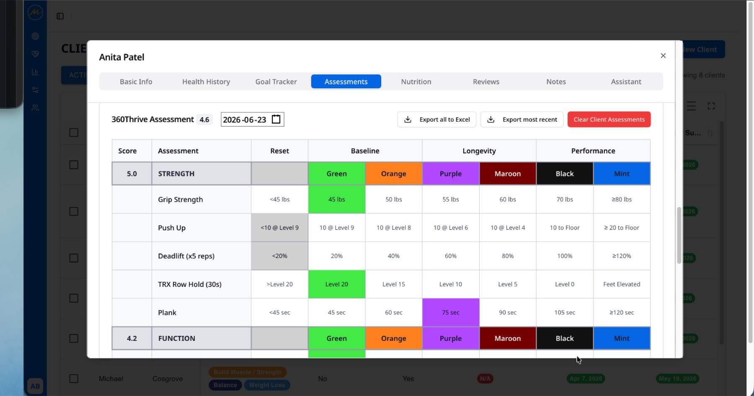Image resolution: width=754 pixels, height=396 pixels.
Task: Close the Anita Patel dialog
Action: 663,56
